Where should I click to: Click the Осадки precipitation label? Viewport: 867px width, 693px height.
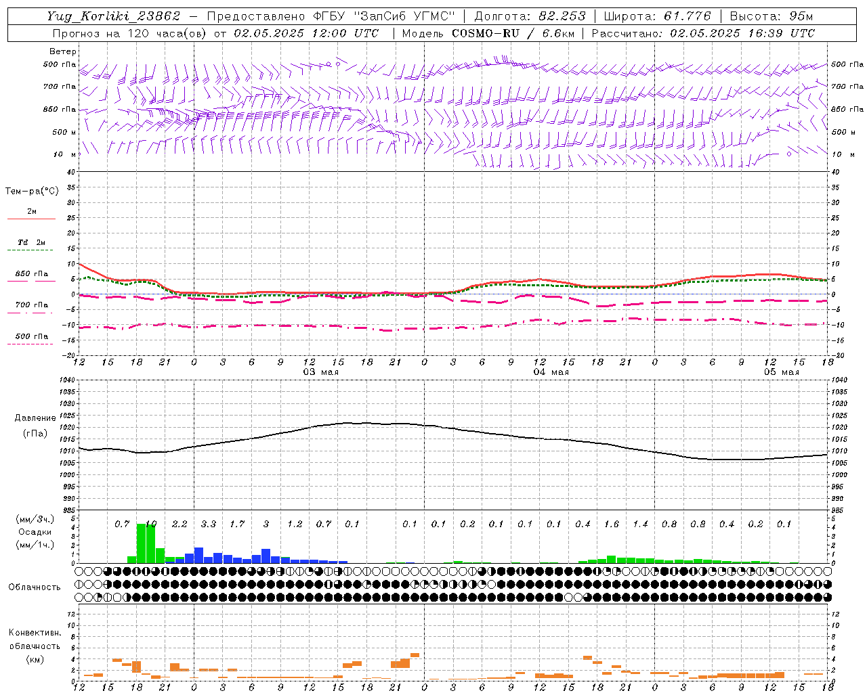tap(35, 532)
